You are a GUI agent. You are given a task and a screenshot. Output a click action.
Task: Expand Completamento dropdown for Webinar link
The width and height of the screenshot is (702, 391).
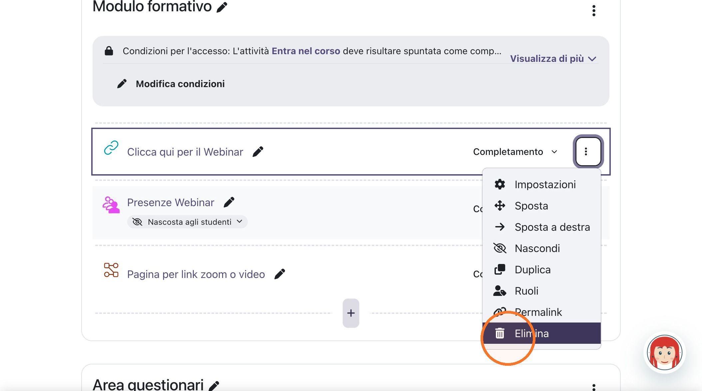515,152
